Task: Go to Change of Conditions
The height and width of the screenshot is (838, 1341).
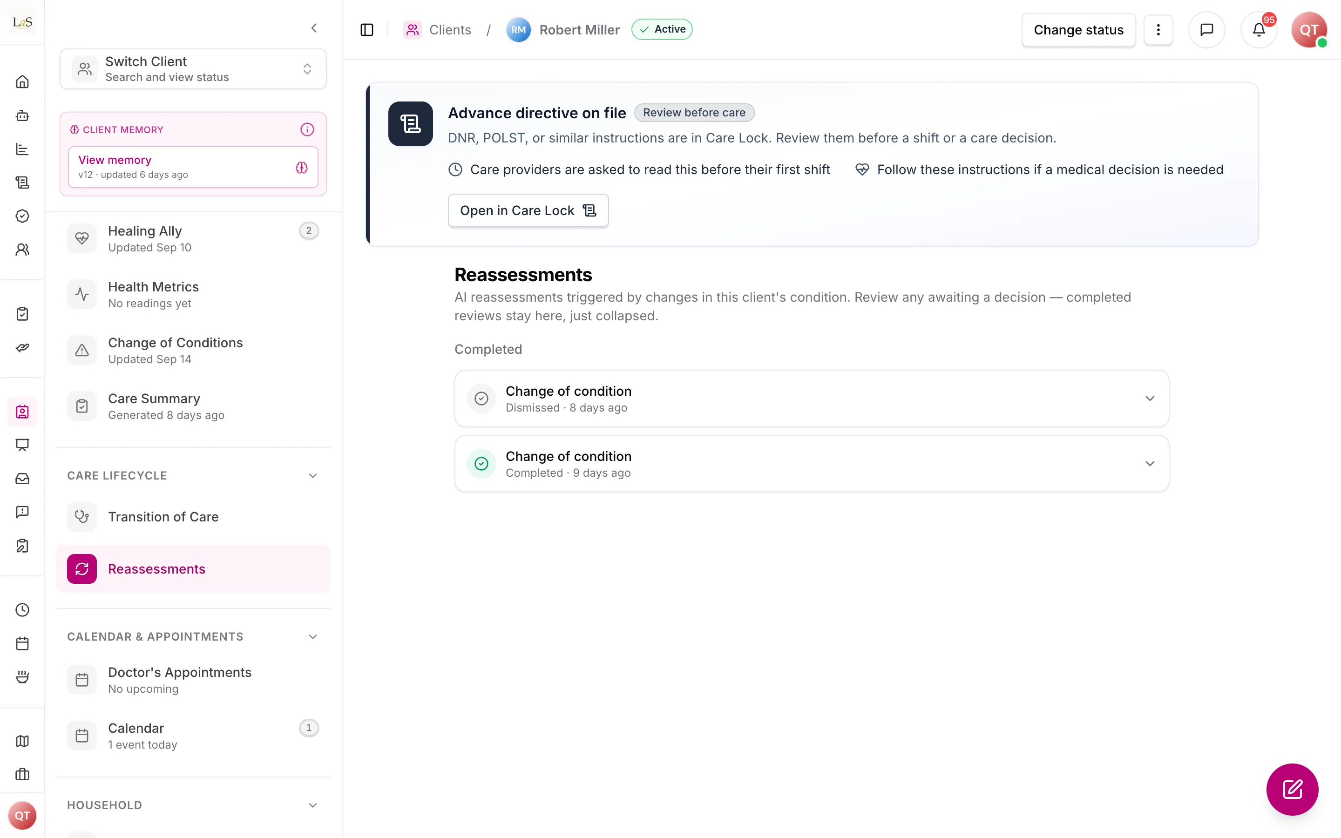Action: tap(193, 350)
